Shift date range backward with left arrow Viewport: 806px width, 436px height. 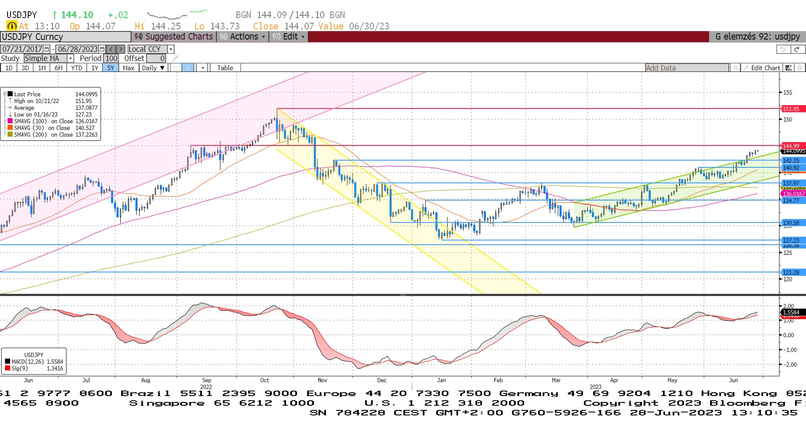pyautogui.click(x=111, y=49)
